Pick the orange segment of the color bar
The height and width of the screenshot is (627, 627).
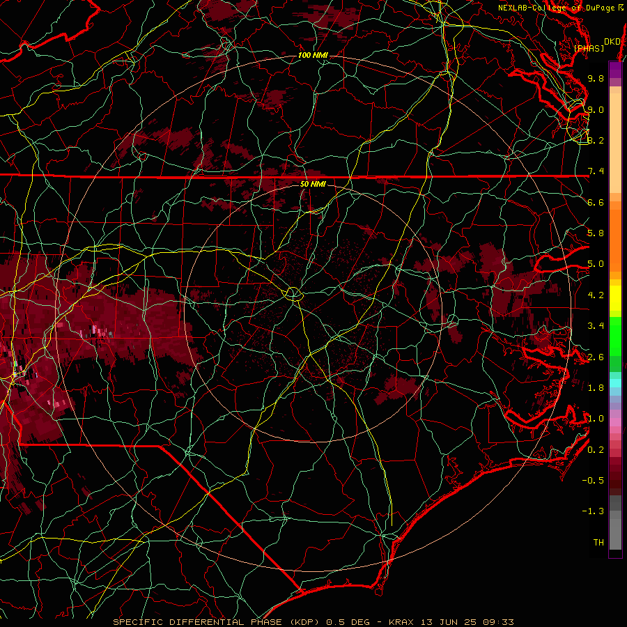[x=615, y=240]
